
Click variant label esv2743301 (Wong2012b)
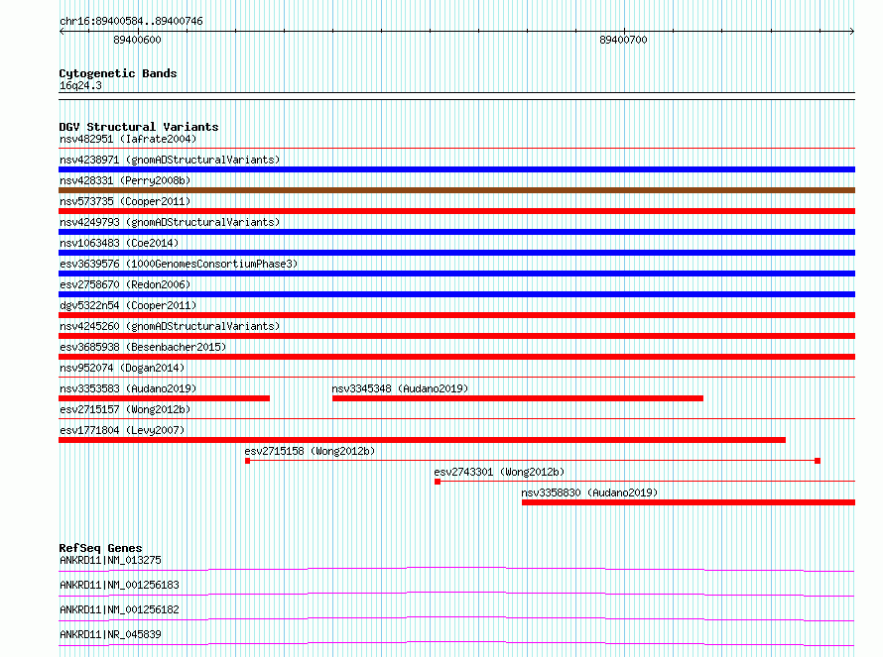pyautogui.click(x=499, y=472)
